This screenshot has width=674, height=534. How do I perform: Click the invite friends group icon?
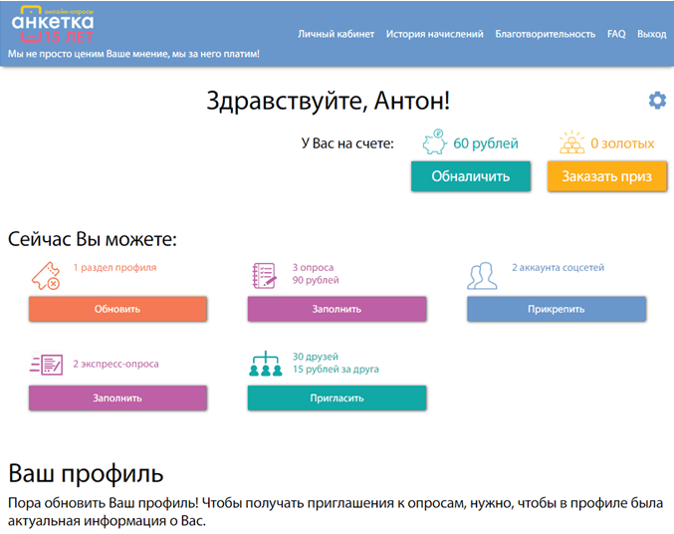266,364
